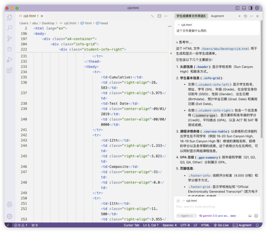Click the ports indicator showing 0
Viewport: 267px width, 232px height.
(x=35, y=225)
